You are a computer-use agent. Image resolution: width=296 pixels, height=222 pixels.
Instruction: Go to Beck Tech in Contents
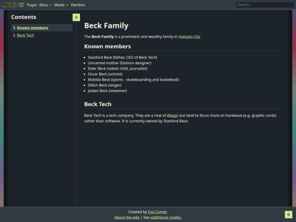[25, 35]
